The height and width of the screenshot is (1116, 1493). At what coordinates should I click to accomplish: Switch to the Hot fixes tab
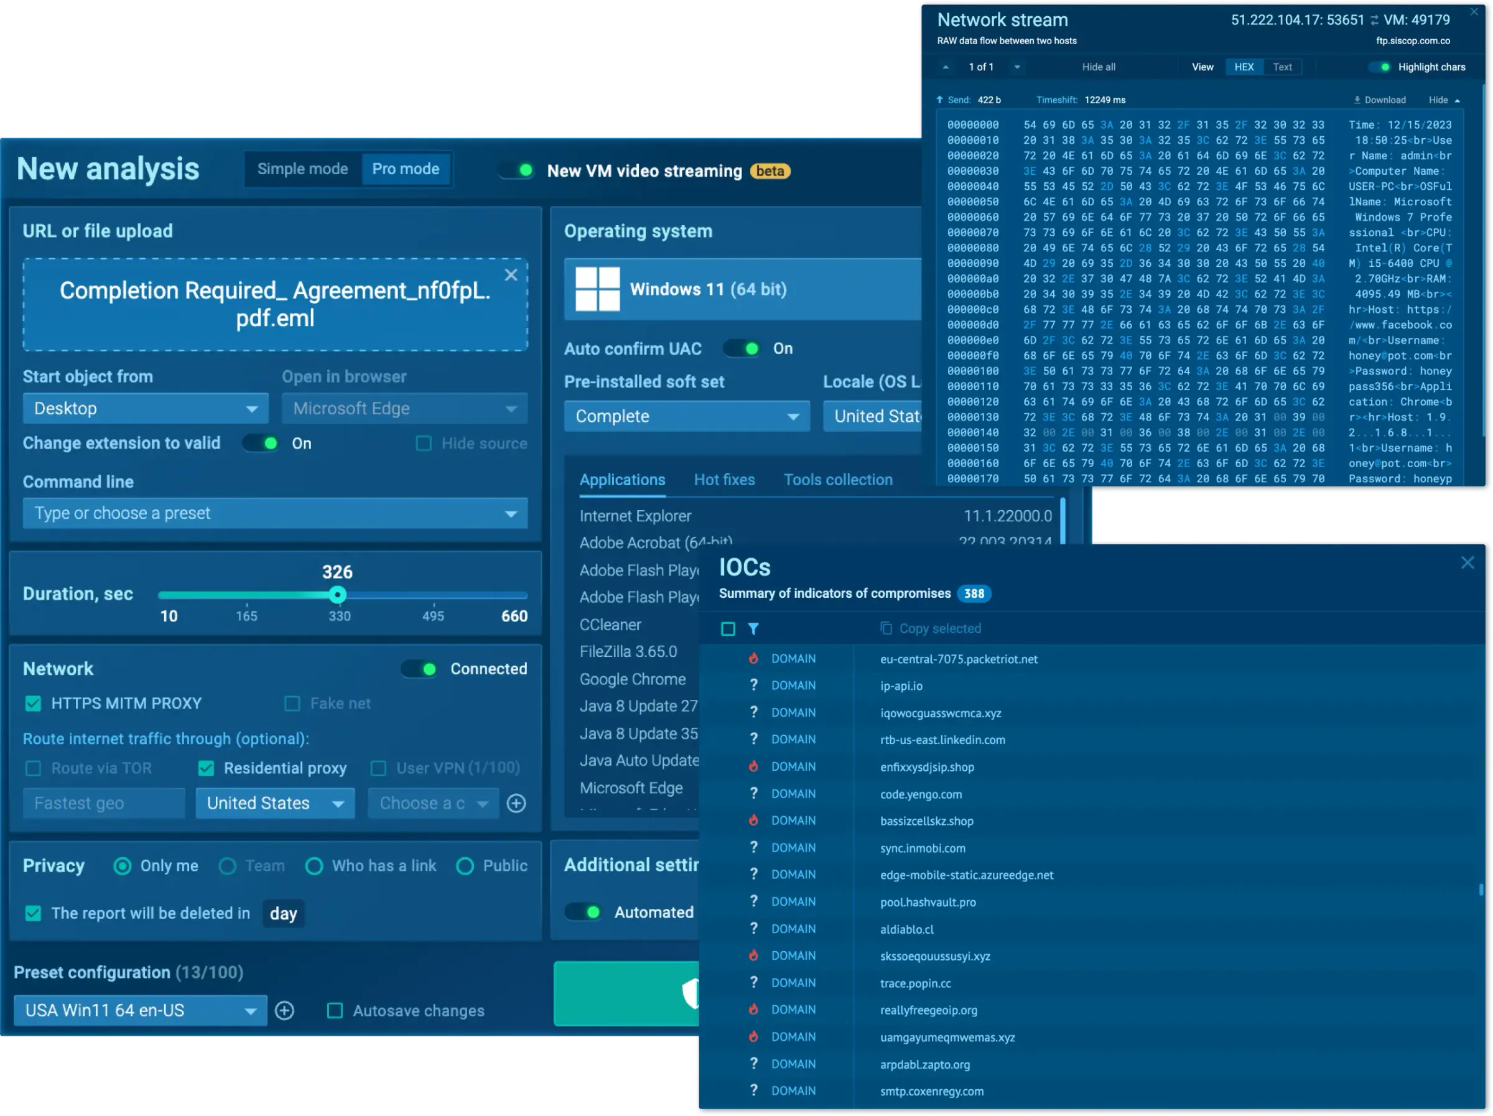[x=723, y=480]
